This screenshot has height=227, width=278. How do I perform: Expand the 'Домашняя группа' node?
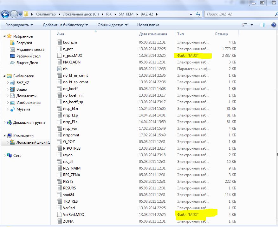pyautogui.click(x=5, y=122)
